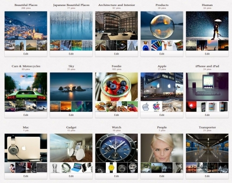The height and width of the screenshot is (183, 232).
Task: Open couple under umbrella cover image
Action: pos(207,25)
